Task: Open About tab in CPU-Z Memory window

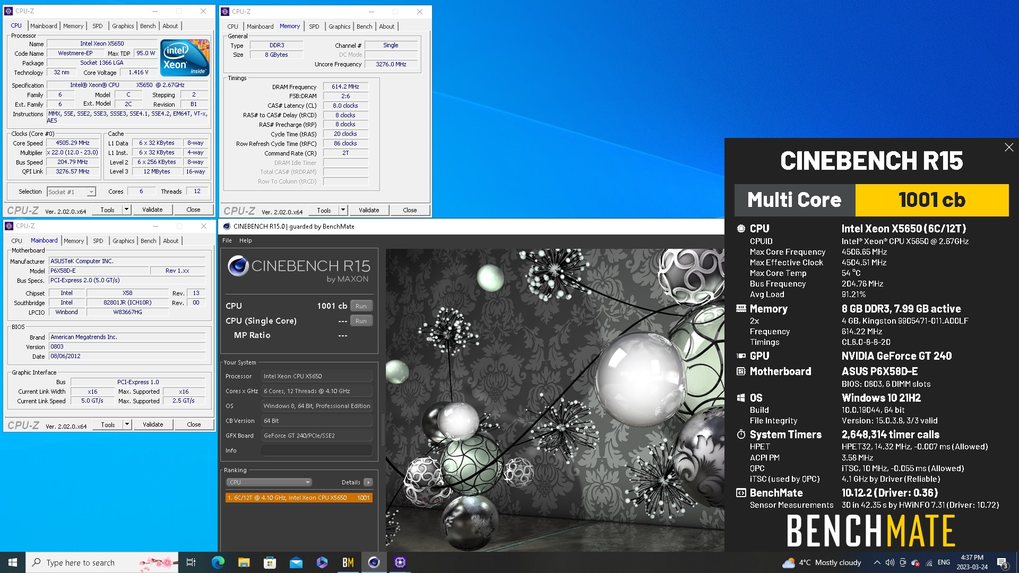Action: [387, 27]
